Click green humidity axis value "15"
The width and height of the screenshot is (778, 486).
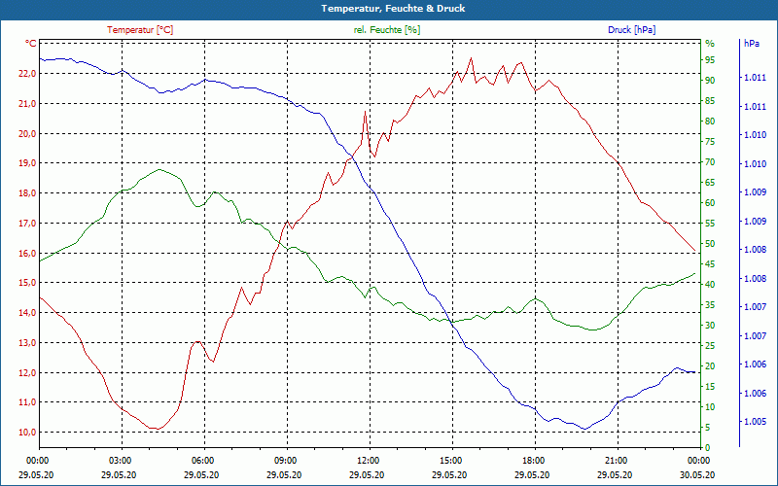point(710,387)
